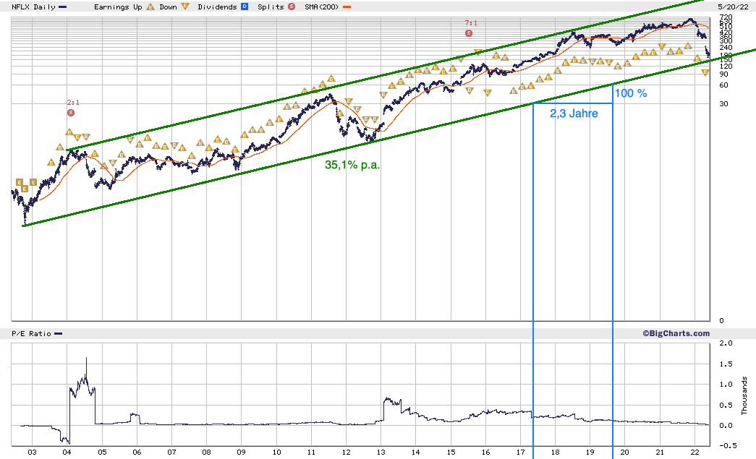Click the 2:1 split ratio text
Screen dimensions: 756x459
click(73, 103)
